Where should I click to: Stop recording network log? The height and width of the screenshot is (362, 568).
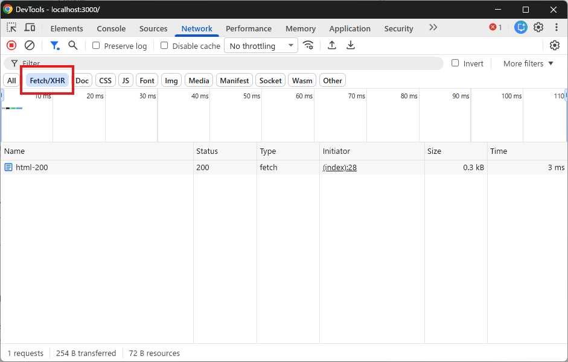tap(11, 46)
